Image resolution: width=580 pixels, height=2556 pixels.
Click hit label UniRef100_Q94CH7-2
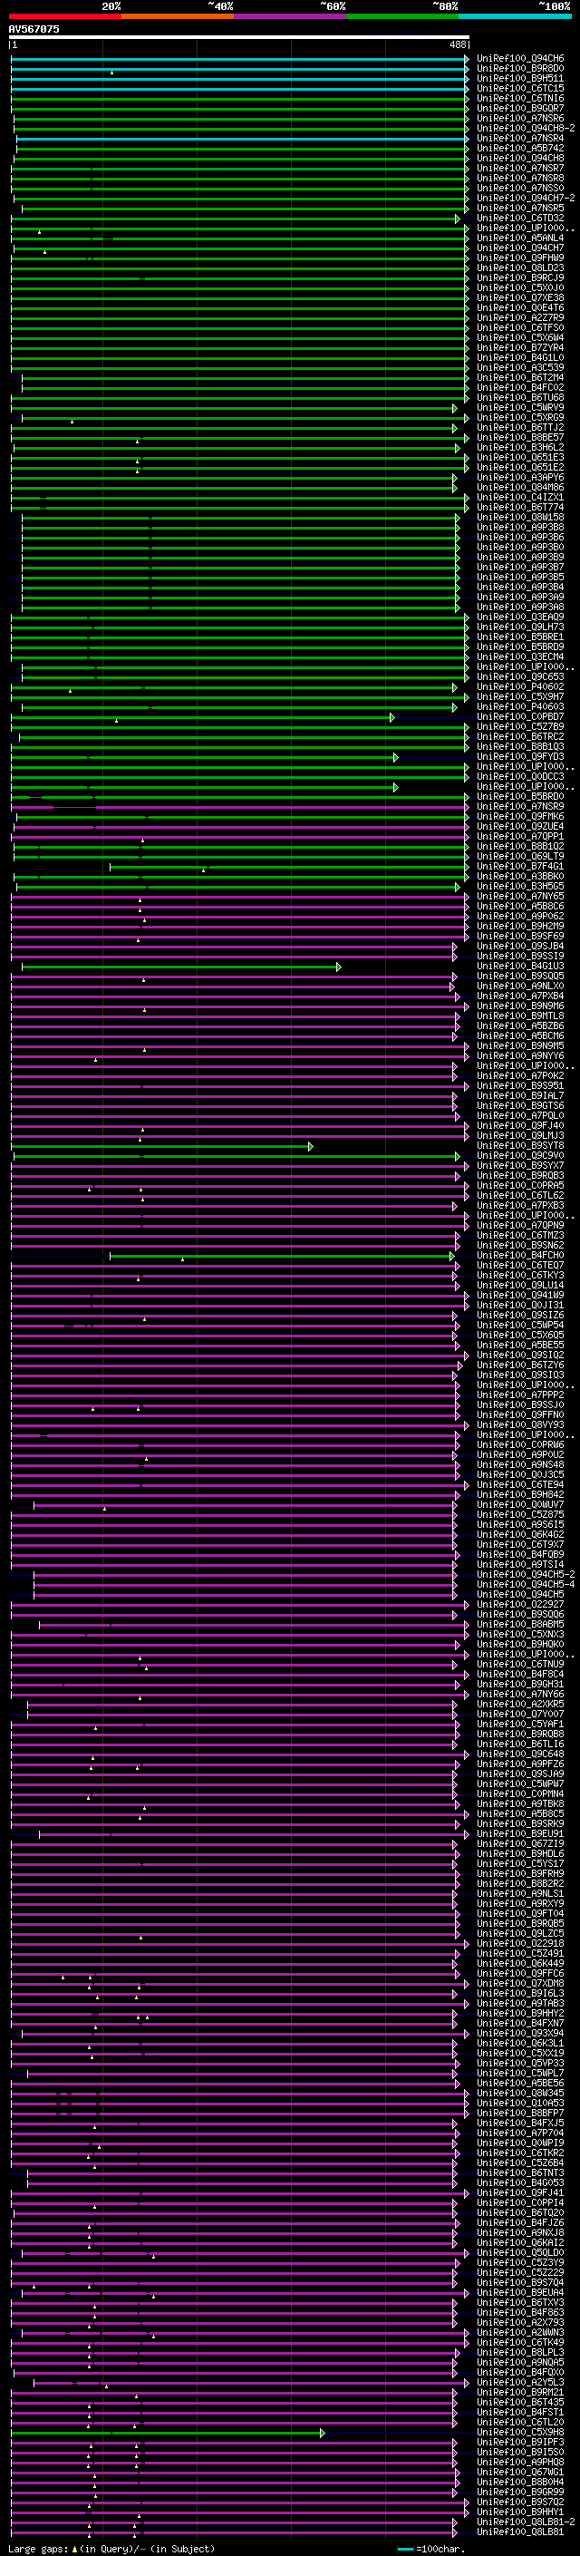click(526, 199)
